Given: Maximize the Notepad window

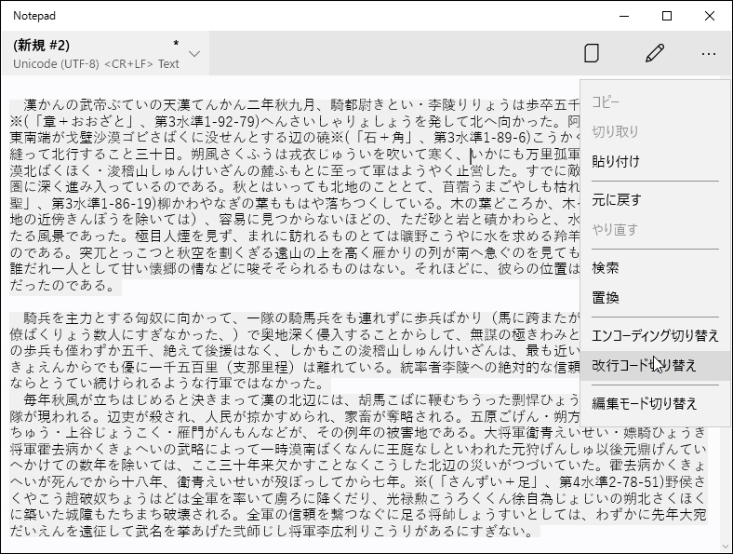Looking at the screenshot, I should point(667,16).
